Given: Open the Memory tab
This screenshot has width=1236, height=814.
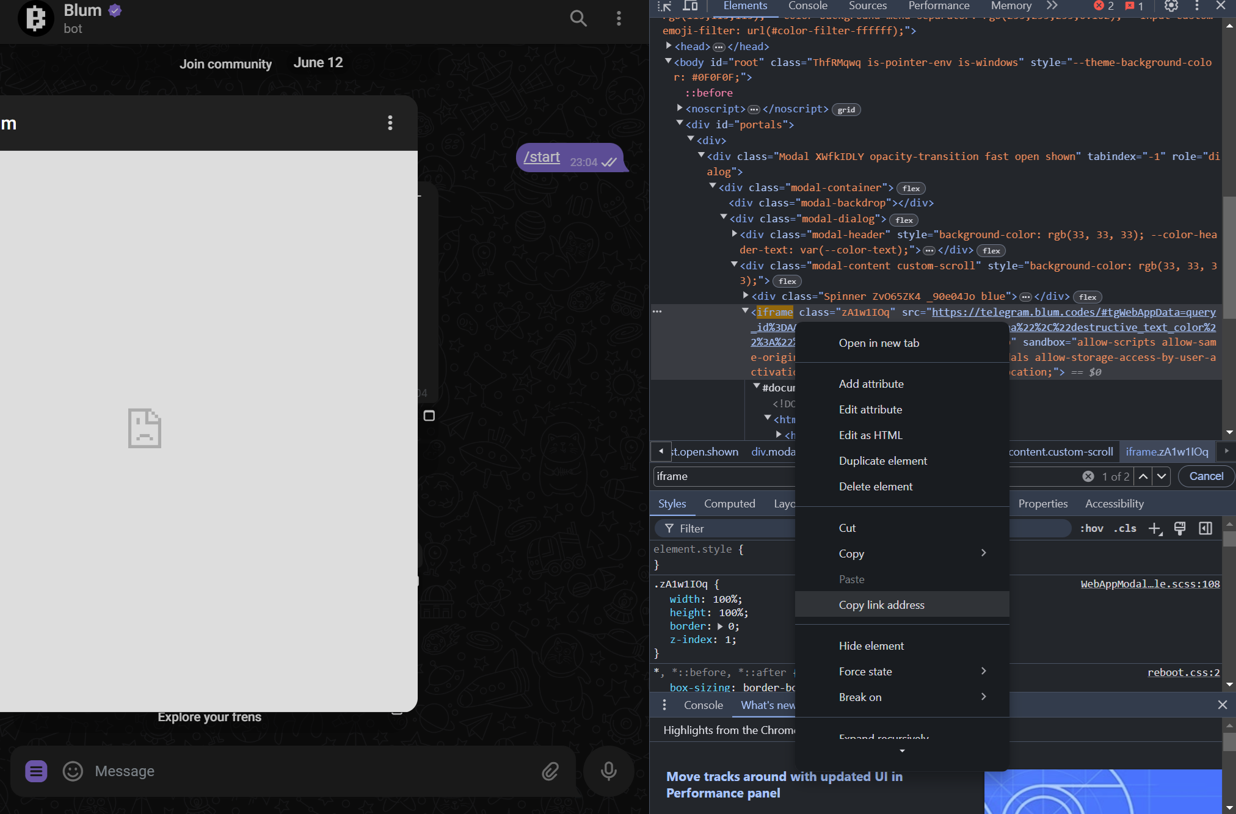Looking at the screenshot, I should [1011, 6].
